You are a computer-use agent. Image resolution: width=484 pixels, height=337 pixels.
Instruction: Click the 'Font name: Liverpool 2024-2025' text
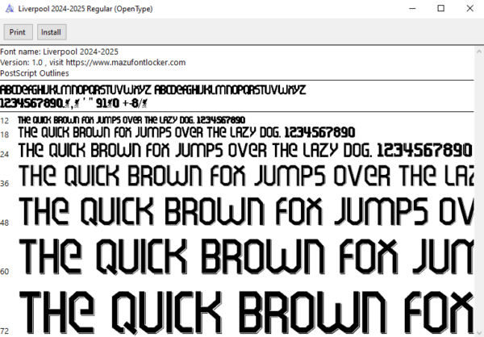pos(59,52)
